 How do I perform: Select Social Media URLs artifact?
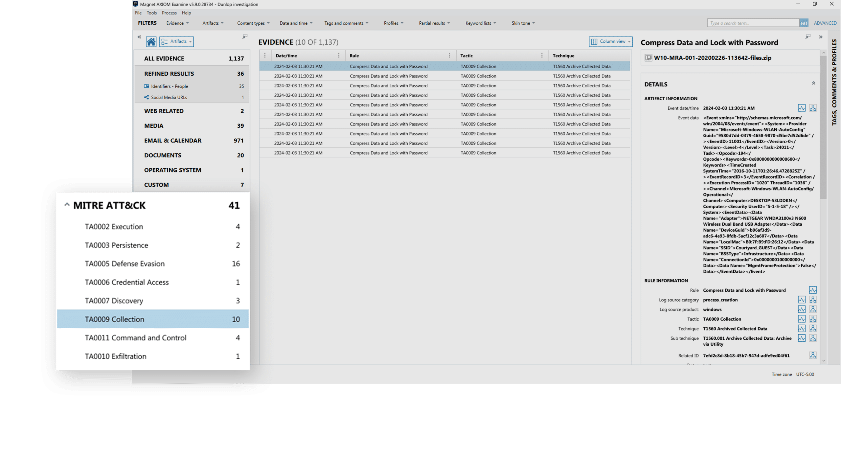[192, 97]
